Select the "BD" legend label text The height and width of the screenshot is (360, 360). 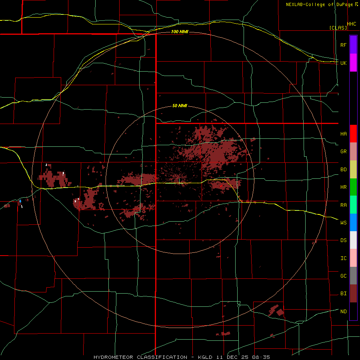[x=343, y=170]
